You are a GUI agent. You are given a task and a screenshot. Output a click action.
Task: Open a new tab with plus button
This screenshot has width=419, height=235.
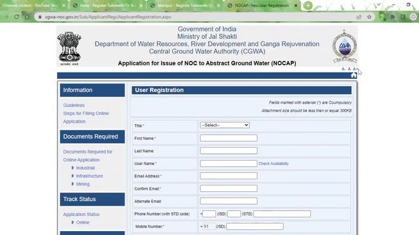coord(308,5)
